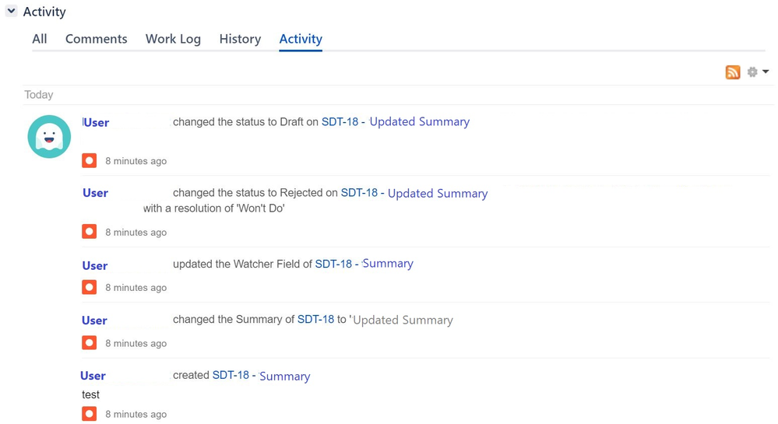Click orange icon beside Rejected status entry
This screenshot has width=778, height=424.
tap(90, 232)
